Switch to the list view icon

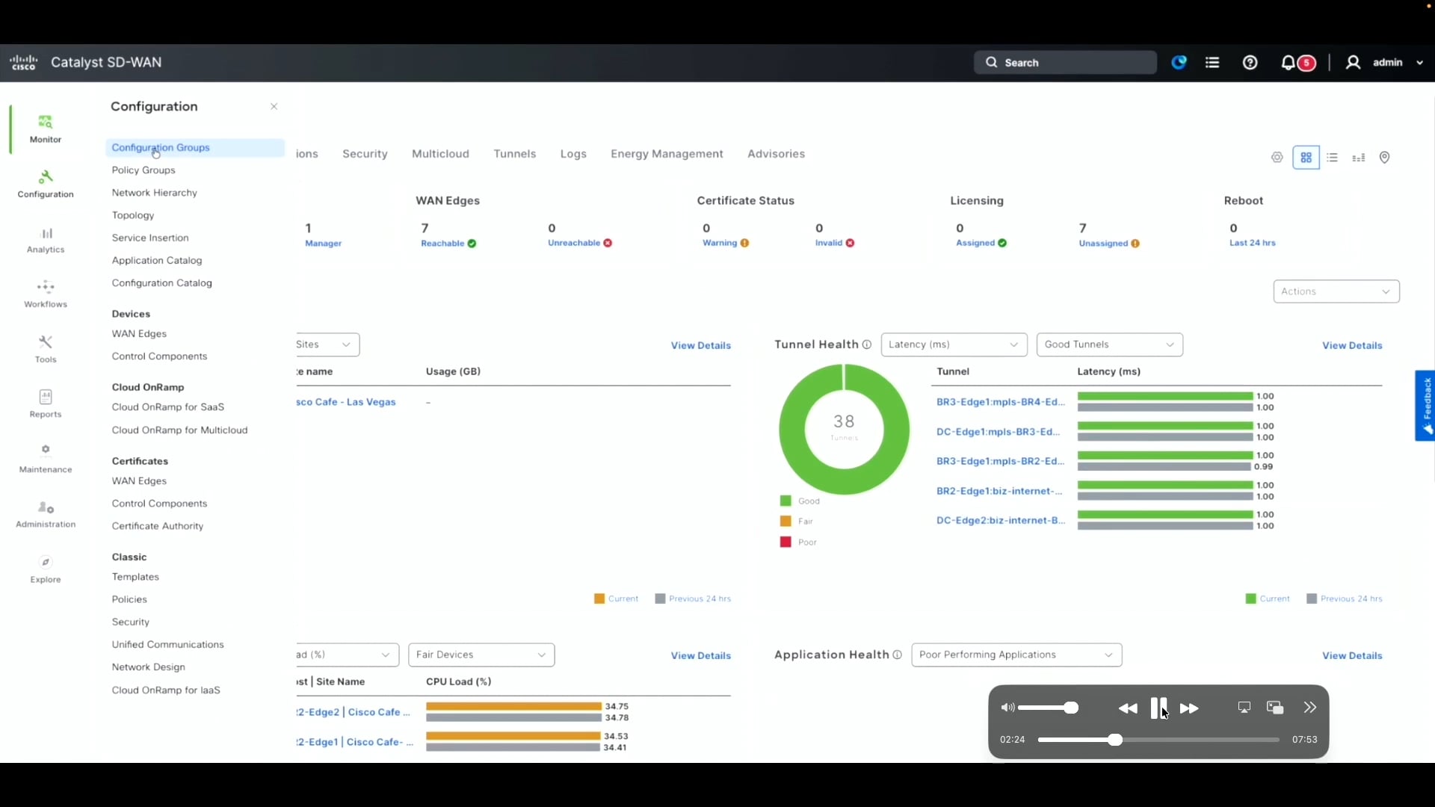point(1333,158)
